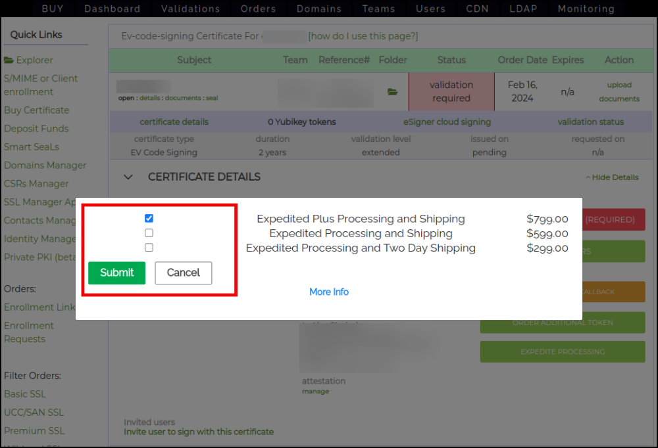Open the More Info link
The width and height of the screenshot is (658, 448).
click(329, 292)
